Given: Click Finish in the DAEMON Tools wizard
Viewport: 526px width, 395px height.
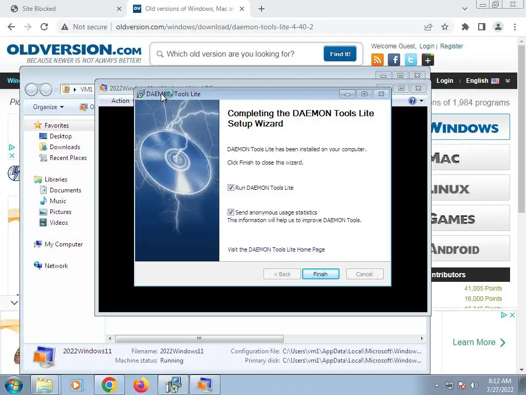Looking at the screenshot, I should [321, 274].
